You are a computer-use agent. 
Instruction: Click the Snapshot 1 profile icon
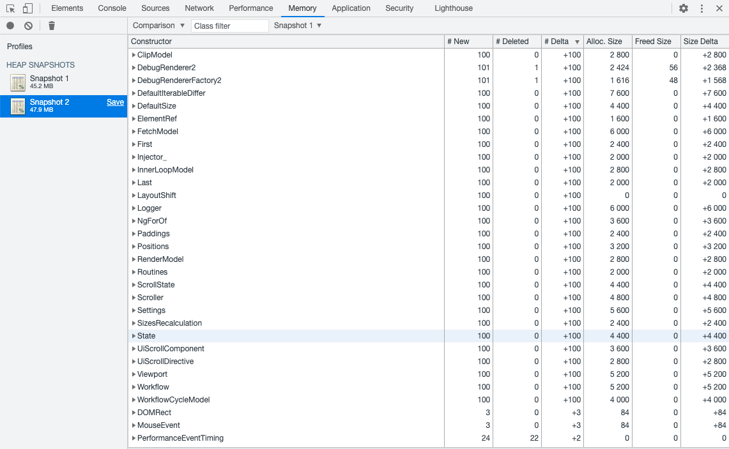tap(18, 82)
